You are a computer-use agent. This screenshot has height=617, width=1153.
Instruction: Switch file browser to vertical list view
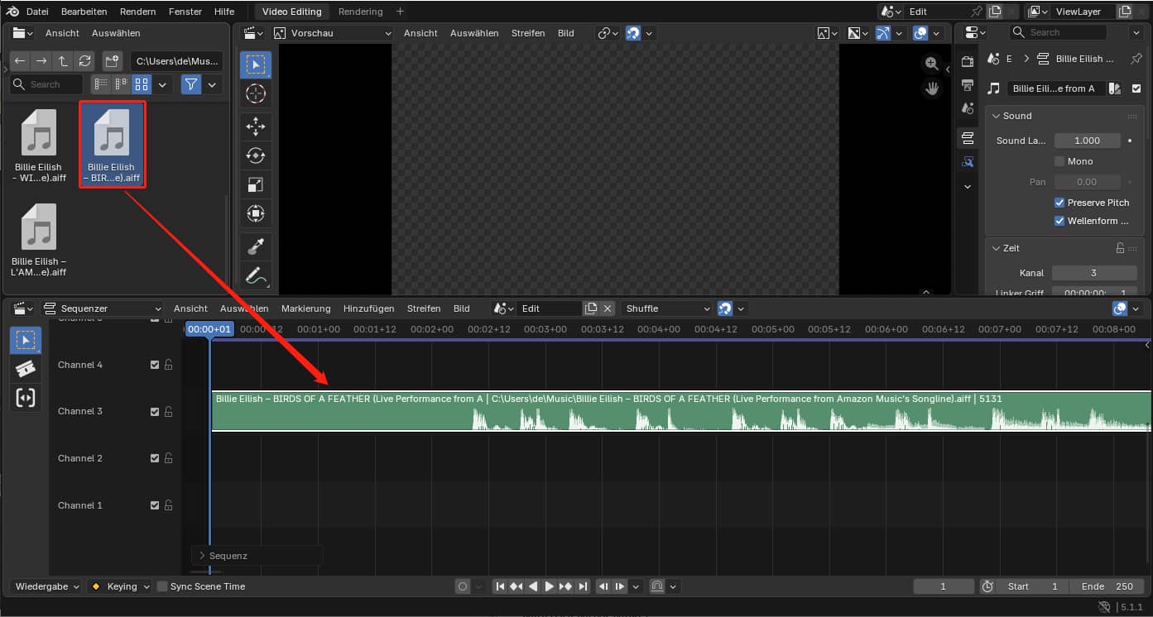(101, 84)
